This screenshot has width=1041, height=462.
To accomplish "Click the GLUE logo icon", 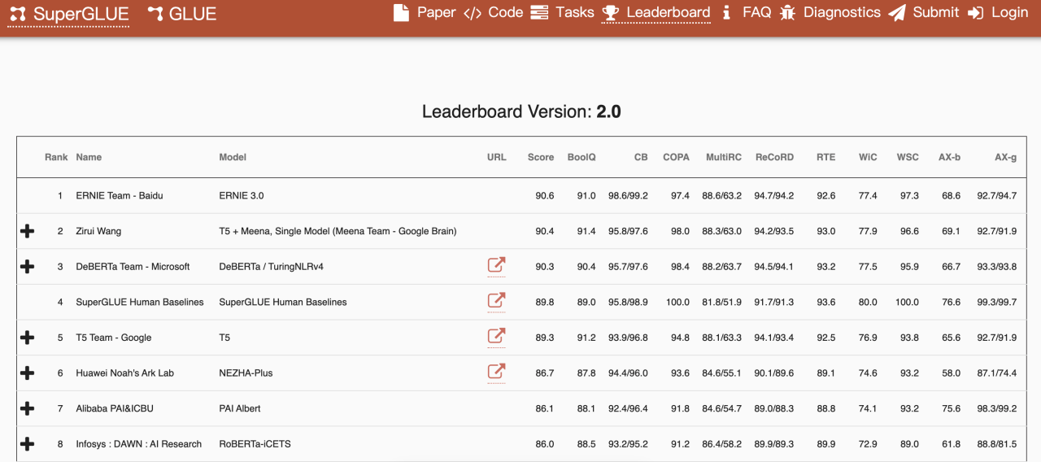I will pyautogui.click(x=155, y=14).
